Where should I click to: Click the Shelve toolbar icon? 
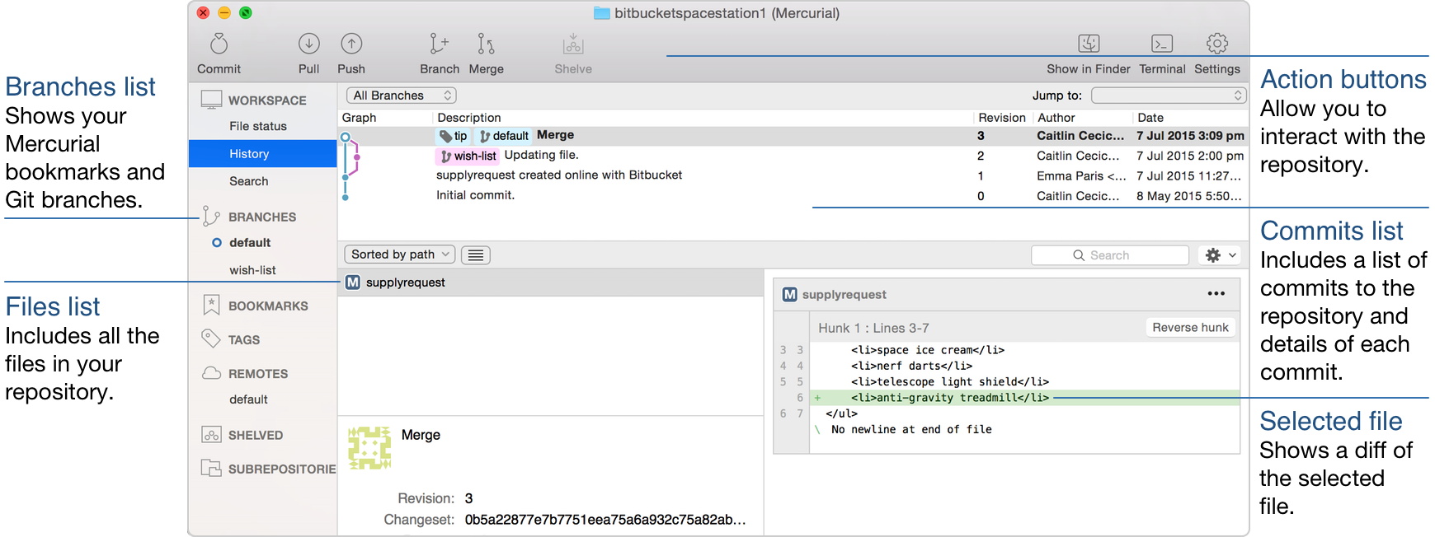(x=573, y=44)
